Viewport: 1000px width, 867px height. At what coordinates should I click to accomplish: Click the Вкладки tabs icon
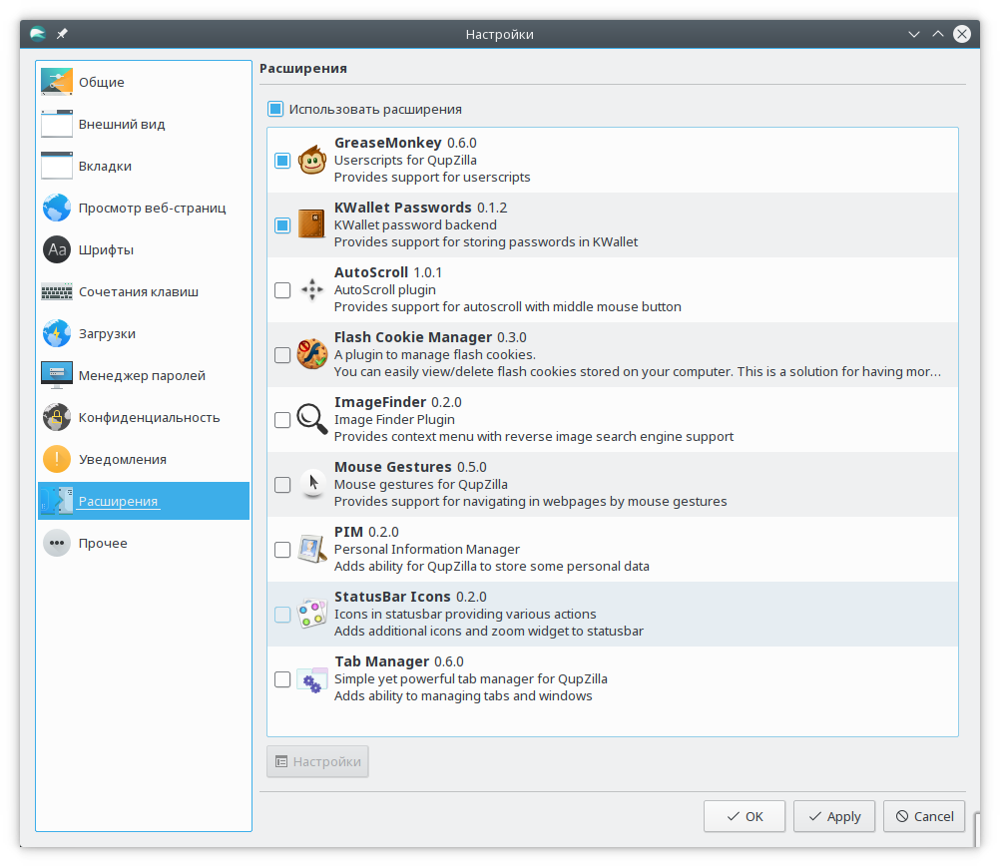coord(57,166)
